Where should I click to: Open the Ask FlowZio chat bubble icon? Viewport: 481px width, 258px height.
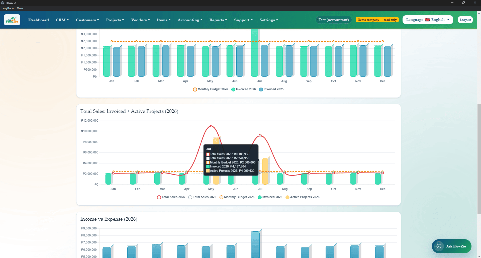pos(439,246)
